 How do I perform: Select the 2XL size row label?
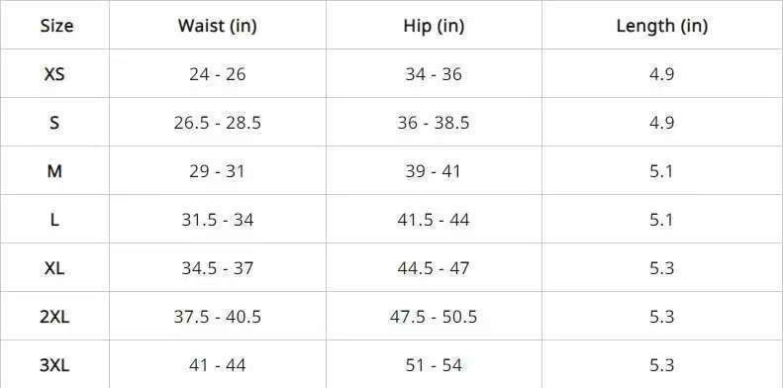(x=54, y=317)
